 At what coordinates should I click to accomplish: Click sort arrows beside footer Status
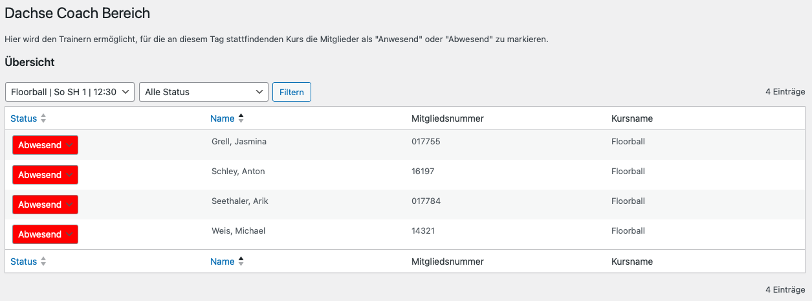point(43,262)
